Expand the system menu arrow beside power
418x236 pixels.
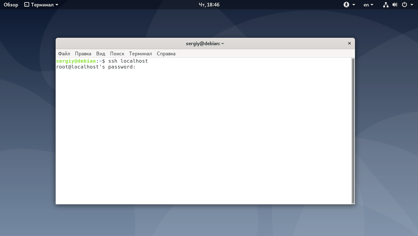pos(412,5)
